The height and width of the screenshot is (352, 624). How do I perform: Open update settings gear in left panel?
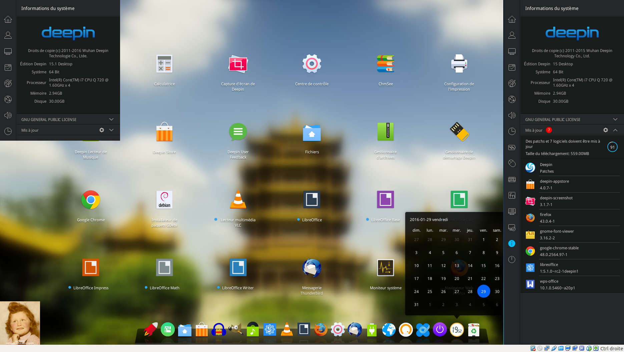coord(102,130)
